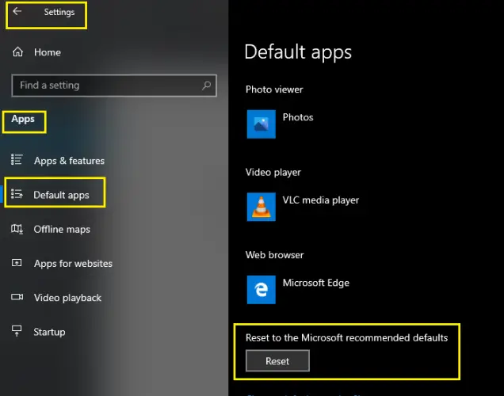504x396 pixels.
Task: Click the back arrow next to Settings
Action: pos(17,12)
